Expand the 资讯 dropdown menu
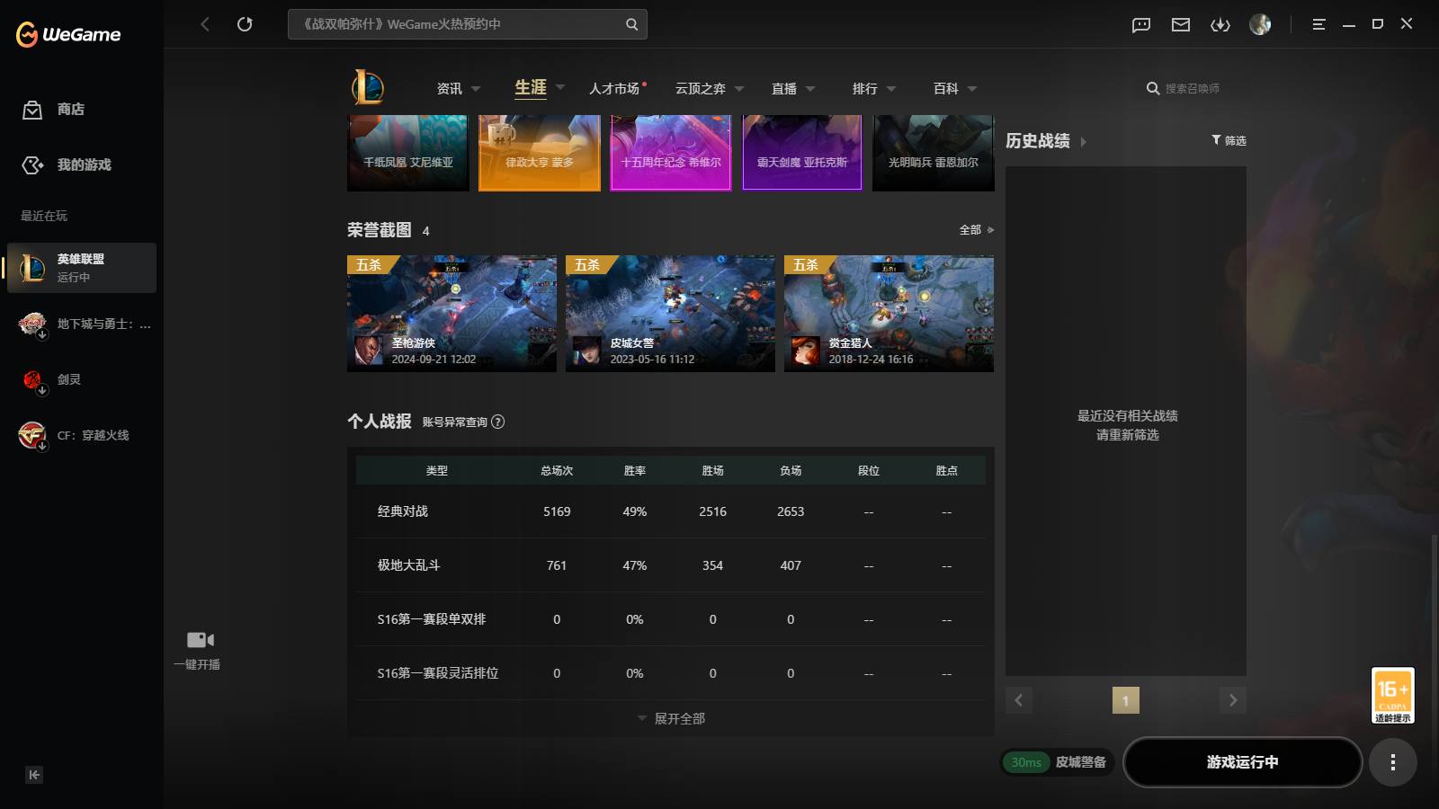 point(476,89)
